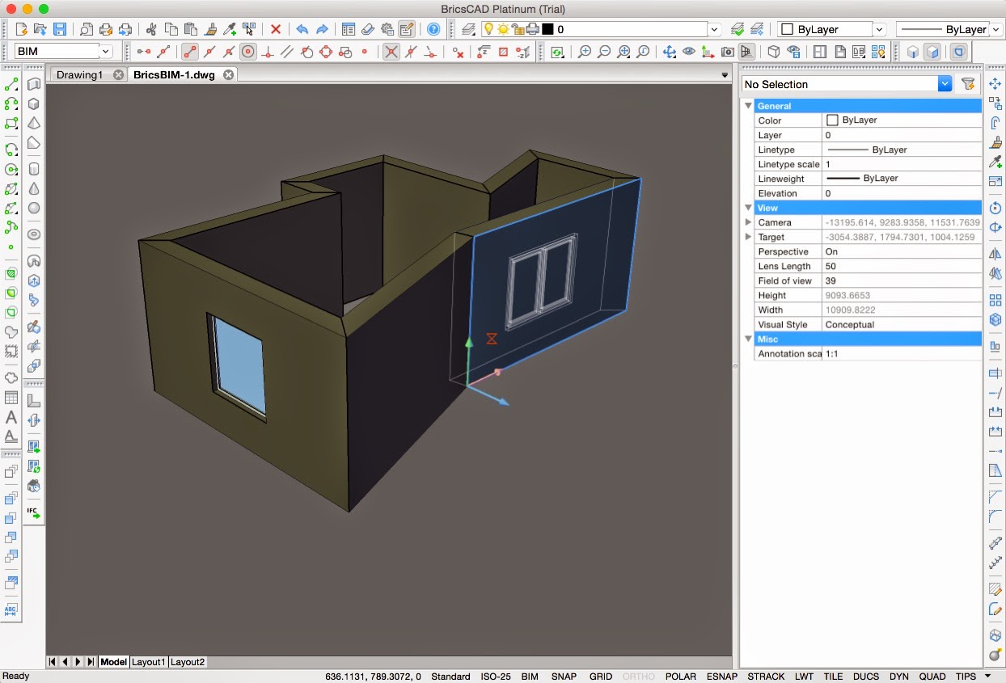Toggle POLAR in status bar

tap(681, 677)
